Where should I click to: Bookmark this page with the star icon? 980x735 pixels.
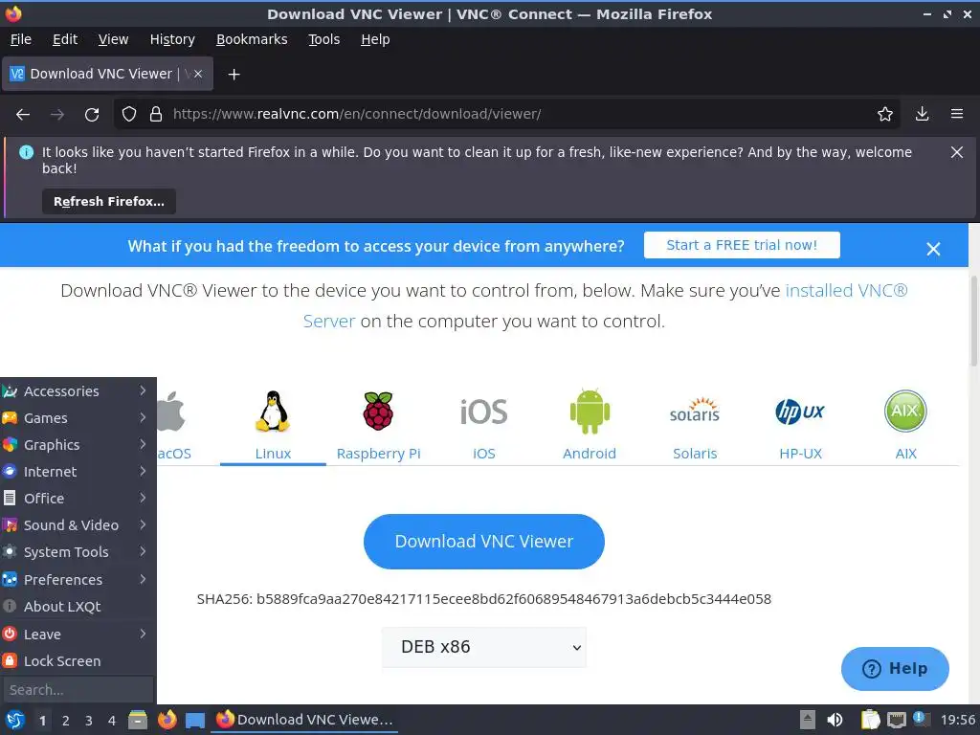(x=884, y=115)
